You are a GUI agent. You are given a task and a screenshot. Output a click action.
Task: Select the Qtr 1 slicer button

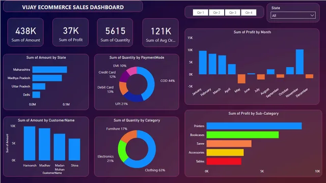tap(200, 12)
